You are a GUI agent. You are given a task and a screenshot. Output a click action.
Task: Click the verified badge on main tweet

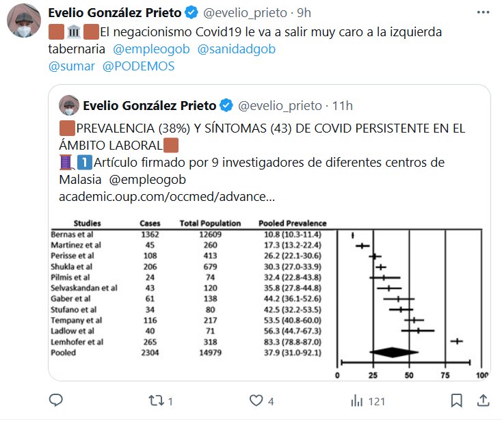click(194, 13)
